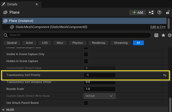Screen dimensions: 172x112
Task: Filter by the Misc category
Action: click(60, 43)
